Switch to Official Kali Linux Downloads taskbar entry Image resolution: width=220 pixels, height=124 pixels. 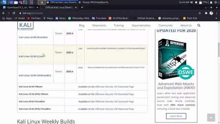pyautogui.click(x=62, y=2)
